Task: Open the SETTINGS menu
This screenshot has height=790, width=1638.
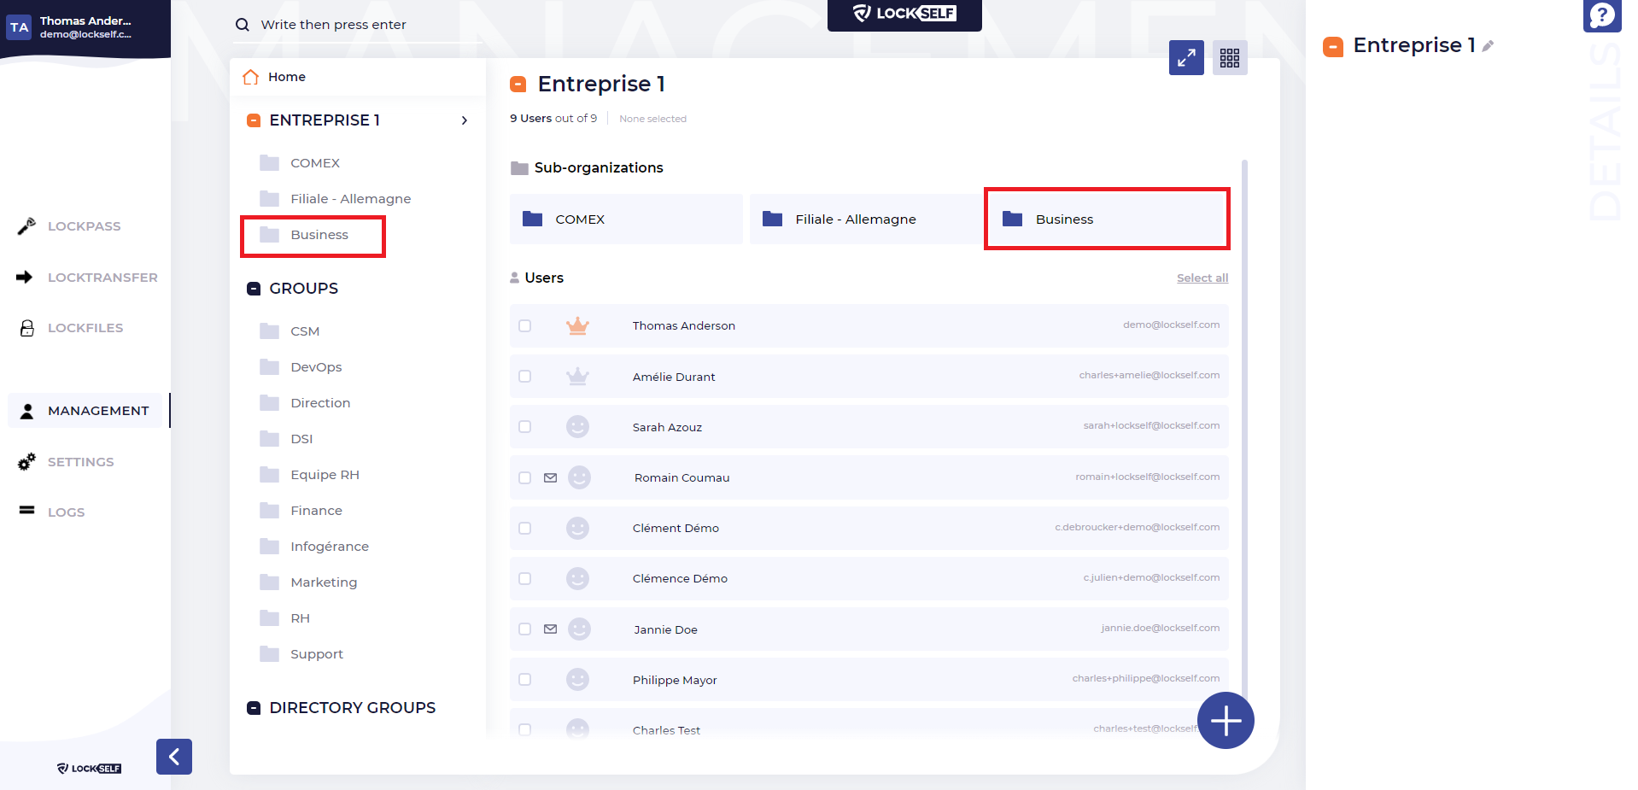Action: 80,462
